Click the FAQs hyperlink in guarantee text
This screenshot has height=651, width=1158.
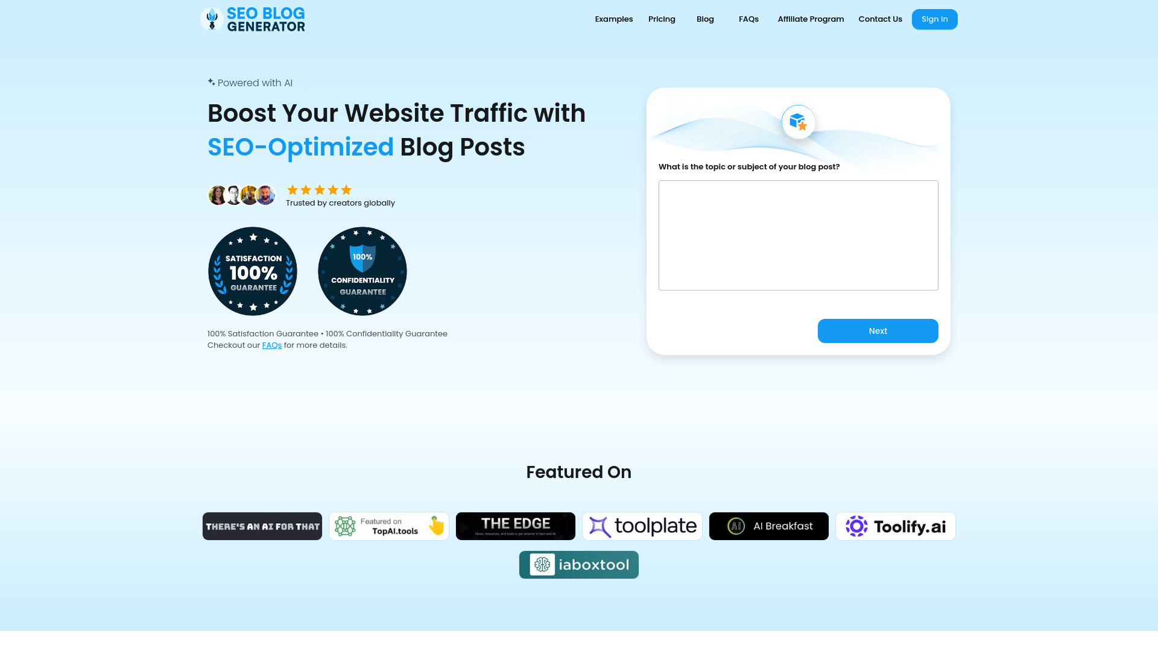(x=271, y=345)
